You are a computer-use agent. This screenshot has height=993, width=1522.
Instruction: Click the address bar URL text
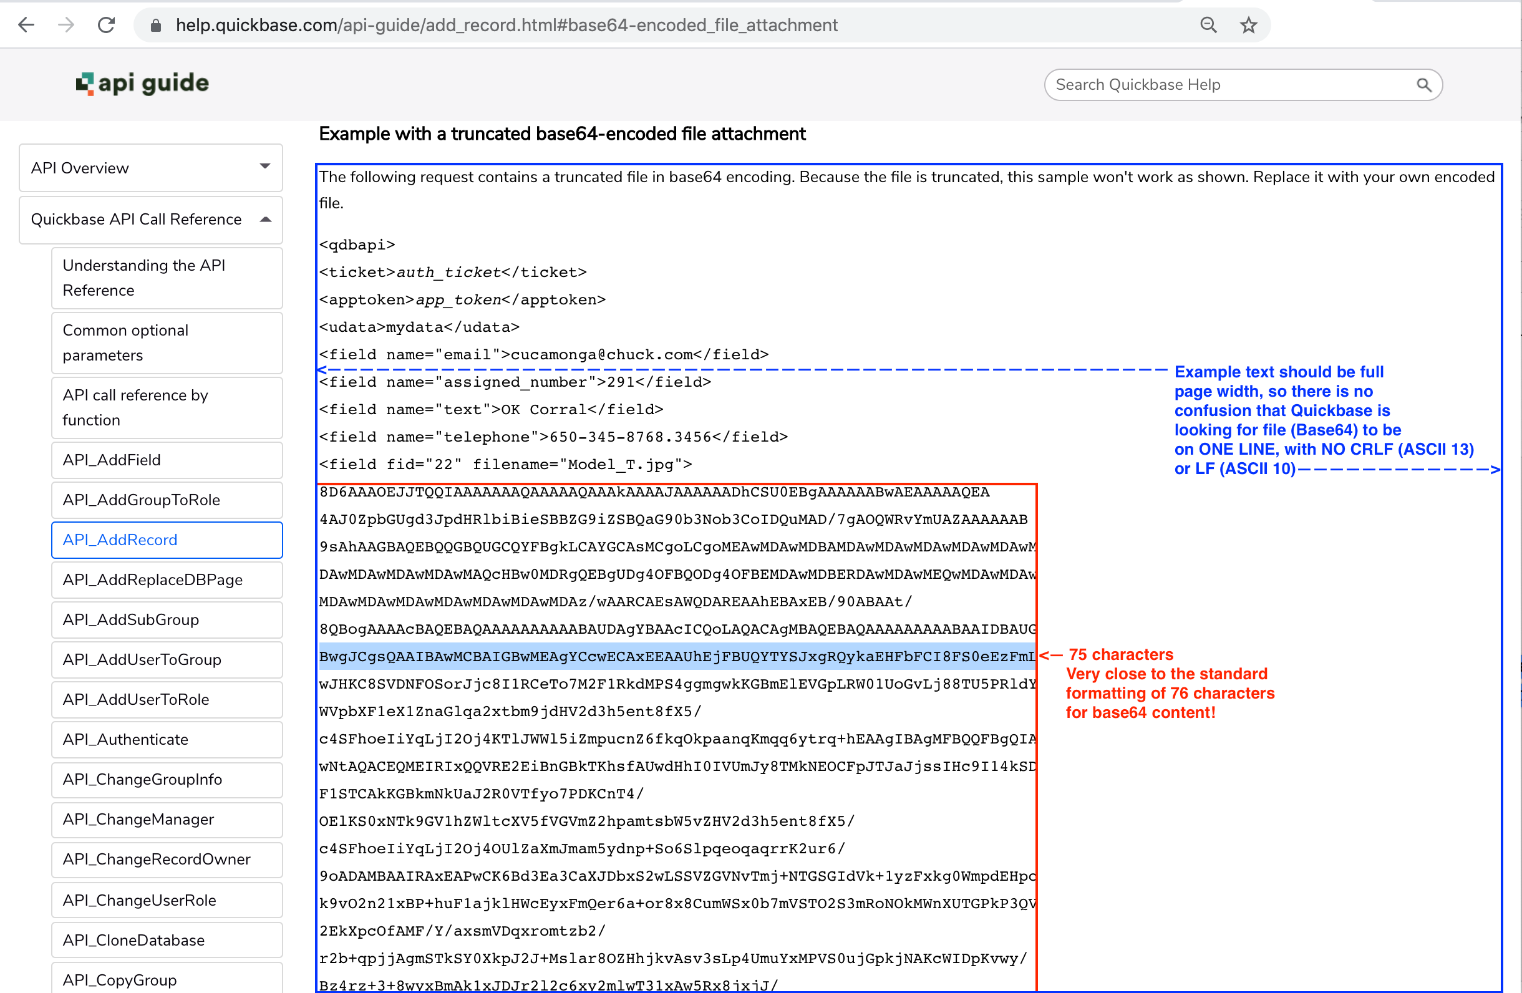(x=505, y=25)
